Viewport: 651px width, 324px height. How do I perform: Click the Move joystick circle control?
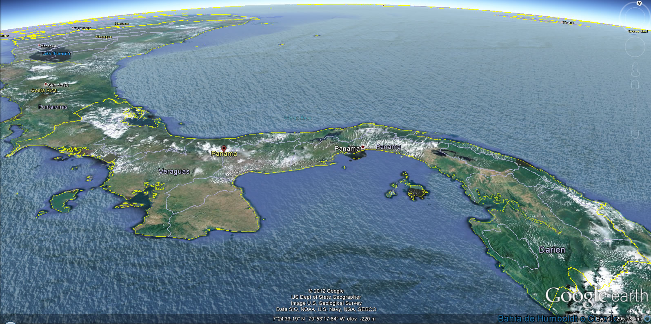click(635, 47)
